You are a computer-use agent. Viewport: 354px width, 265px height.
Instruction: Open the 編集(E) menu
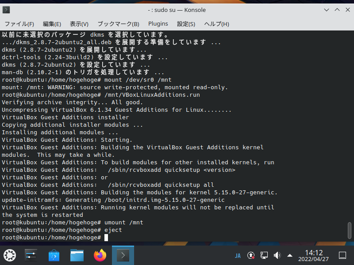coord(52,24)
